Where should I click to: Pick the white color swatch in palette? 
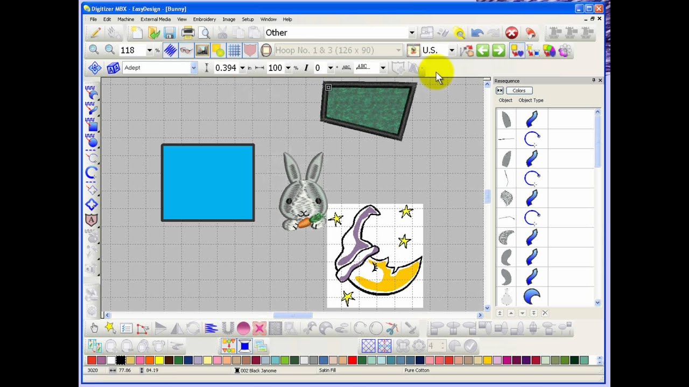click(111, 360)
